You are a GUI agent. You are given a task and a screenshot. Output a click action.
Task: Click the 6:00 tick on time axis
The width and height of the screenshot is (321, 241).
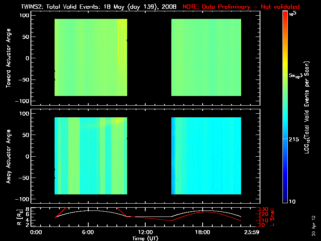click(87, 232)
